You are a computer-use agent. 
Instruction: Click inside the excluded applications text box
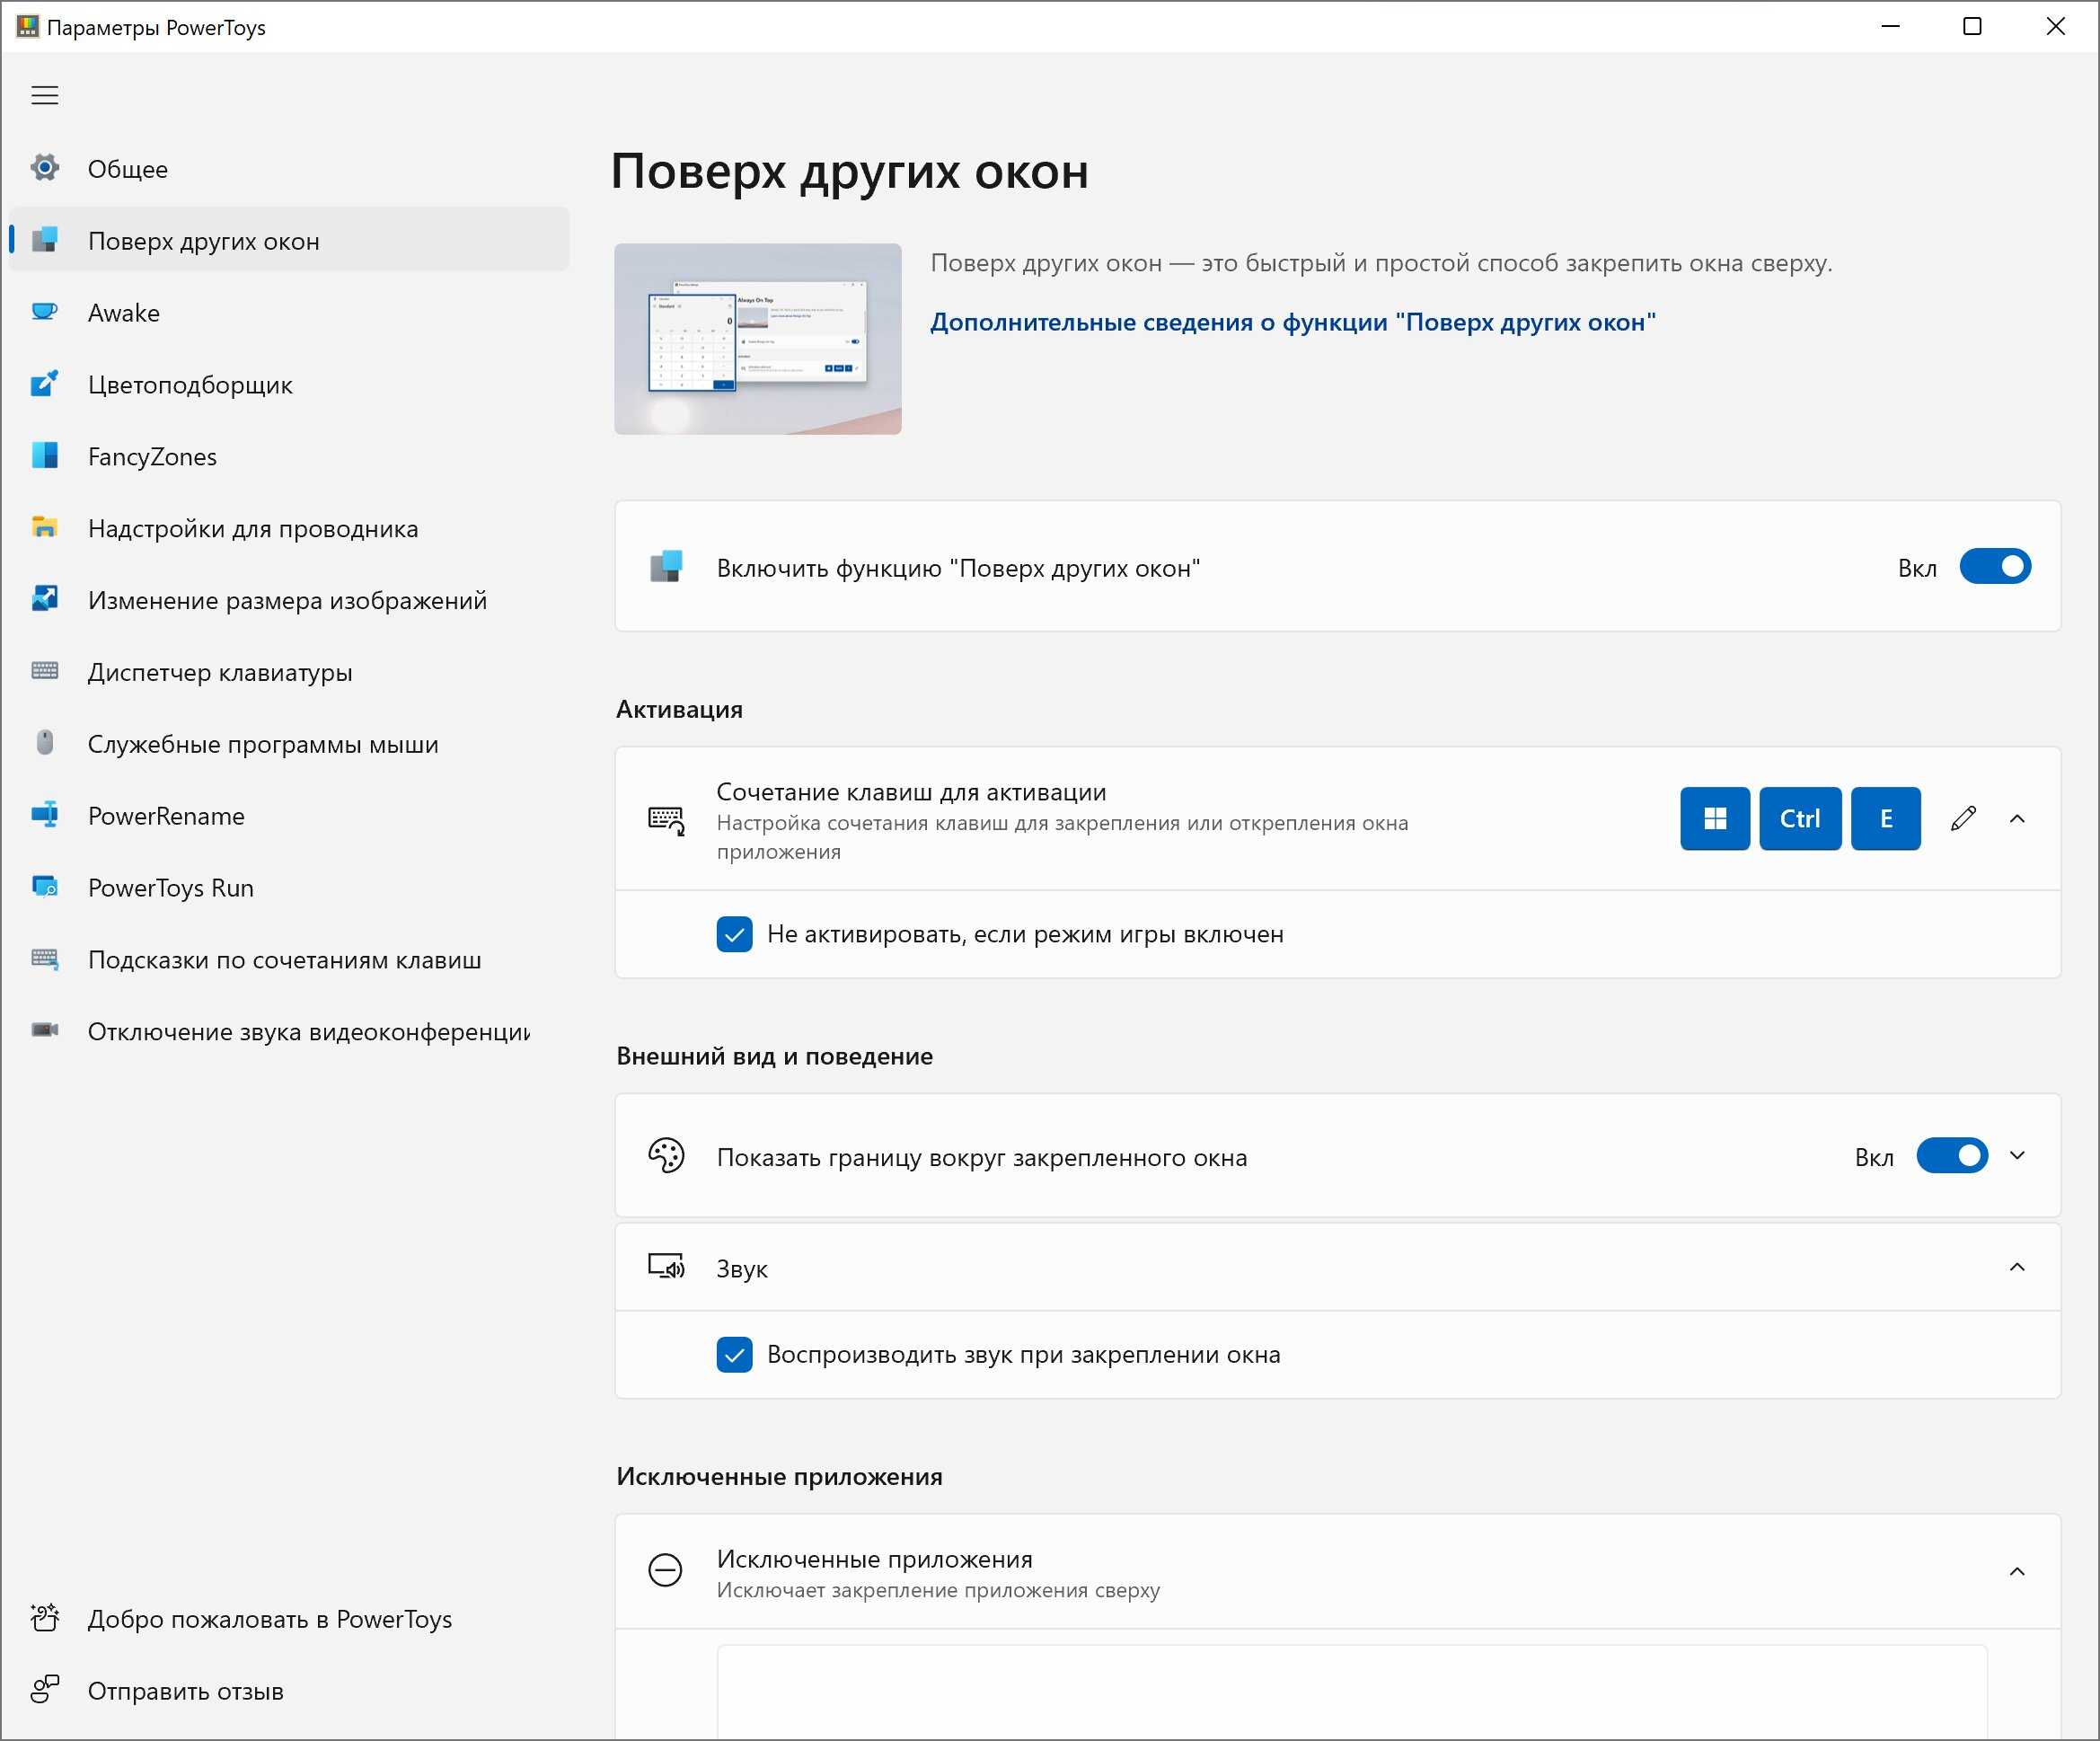[1352, 1692]
